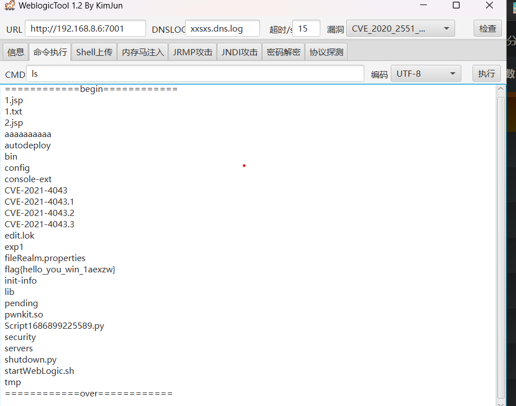
Task: Maximize the WeblogicTool window
Action: (x=456, y=5)
